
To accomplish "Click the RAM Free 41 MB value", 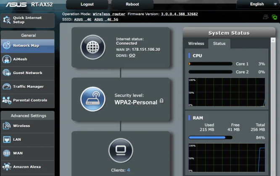I will 233,129.
